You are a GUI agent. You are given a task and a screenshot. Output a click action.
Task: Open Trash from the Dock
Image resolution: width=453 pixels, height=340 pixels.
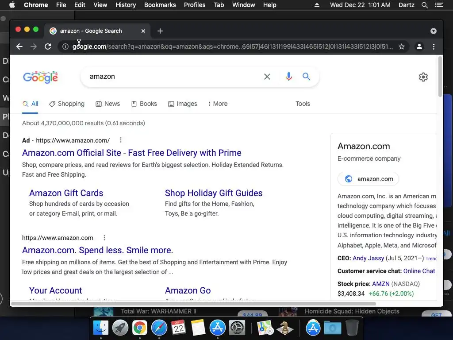click(352, 328)
